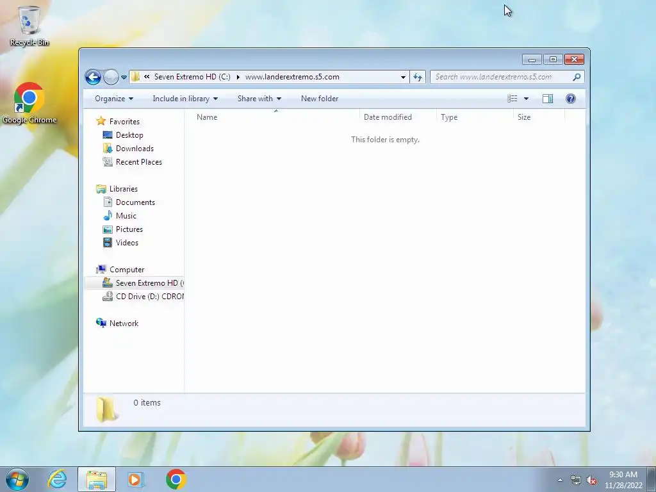Create a New folder

pyautogui.click(x=320, y=99)
